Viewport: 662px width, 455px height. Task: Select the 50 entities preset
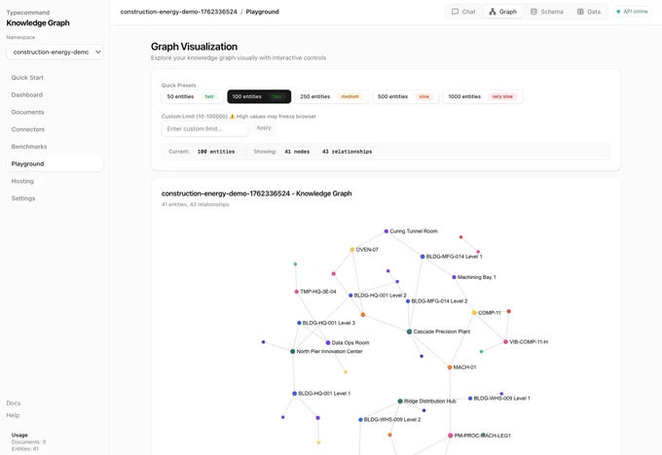pyautogui.click(x=192, y=96)
